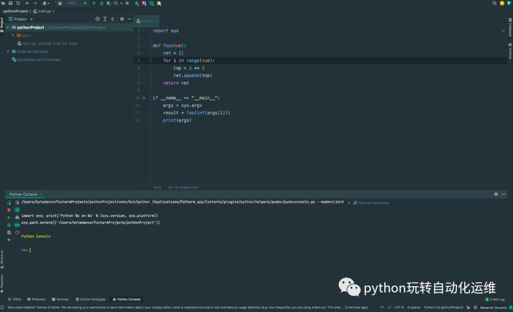Toggle the Project tool window side tab
Viewport: 513px width, 312px height.
2,25
